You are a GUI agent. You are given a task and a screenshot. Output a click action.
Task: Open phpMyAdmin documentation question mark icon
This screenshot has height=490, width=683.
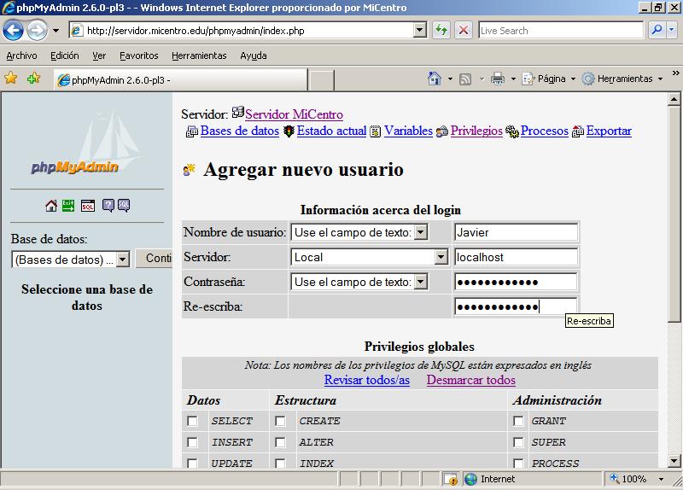(108, 206)
